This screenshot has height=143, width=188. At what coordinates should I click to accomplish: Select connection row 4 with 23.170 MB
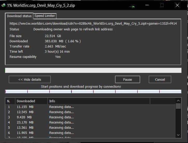pyautogui.click(x=90, y=122)
